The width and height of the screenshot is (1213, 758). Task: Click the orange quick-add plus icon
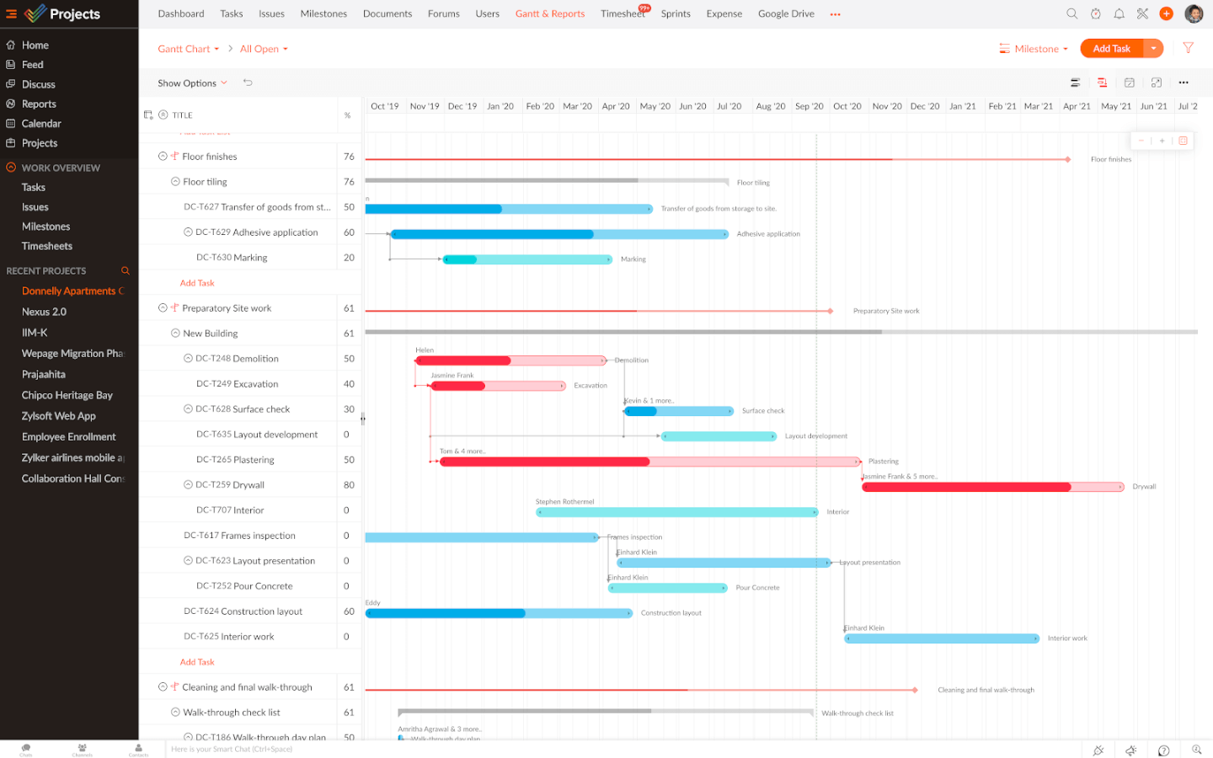pos(1166,13)
